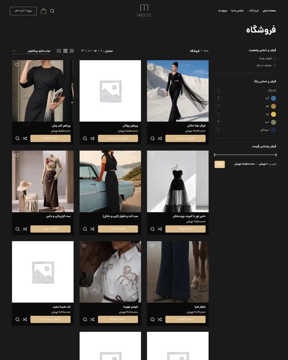Viewport: 288px width, 360px height.
Task: Open the 'شومیز هورسا' product photo
Action: click(x=110, y=272)
